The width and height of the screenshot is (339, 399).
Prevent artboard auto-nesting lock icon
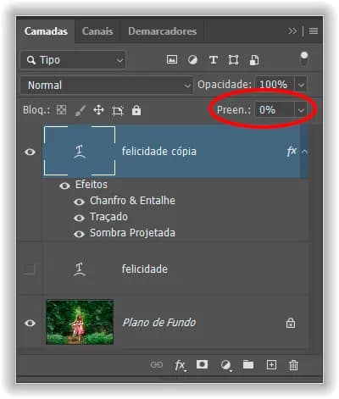coord(118,110)
